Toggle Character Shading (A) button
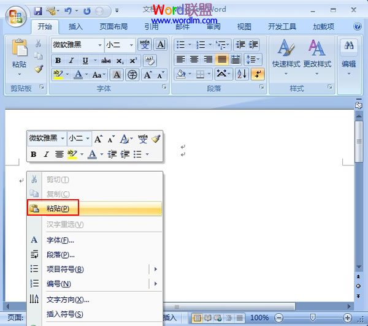Screen dimensions: 368x326 click(117, 75)
